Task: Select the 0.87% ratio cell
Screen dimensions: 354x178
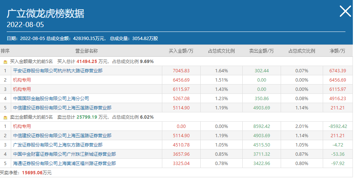Action: (302, 154)
